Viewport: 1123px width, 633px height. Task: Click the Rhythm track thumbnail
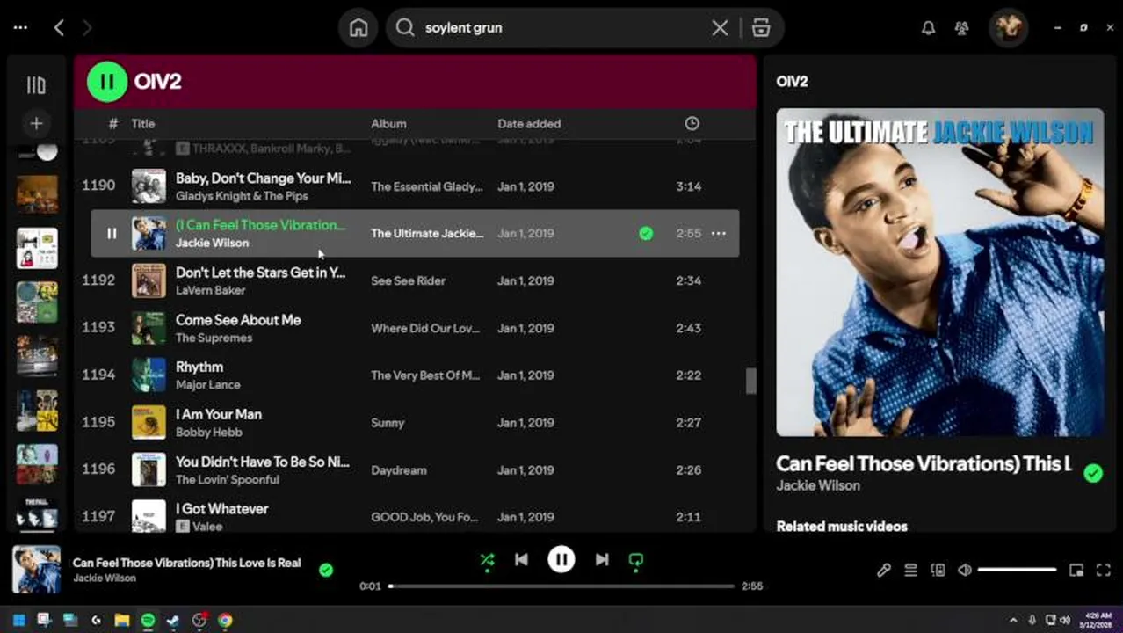149,375
